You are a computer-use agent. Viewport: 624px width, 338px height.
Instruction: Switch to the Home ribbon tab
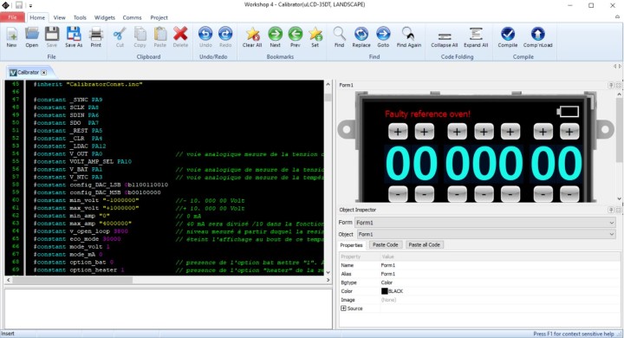point(37,17)
